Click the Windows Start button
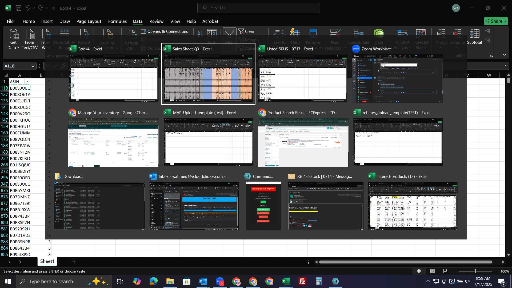 8,281
